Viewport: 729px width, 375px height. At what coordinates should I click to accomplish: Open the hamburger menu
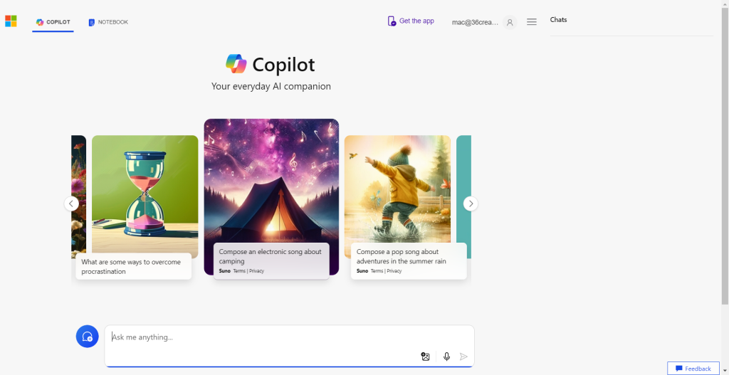click(x=532, y=22)
